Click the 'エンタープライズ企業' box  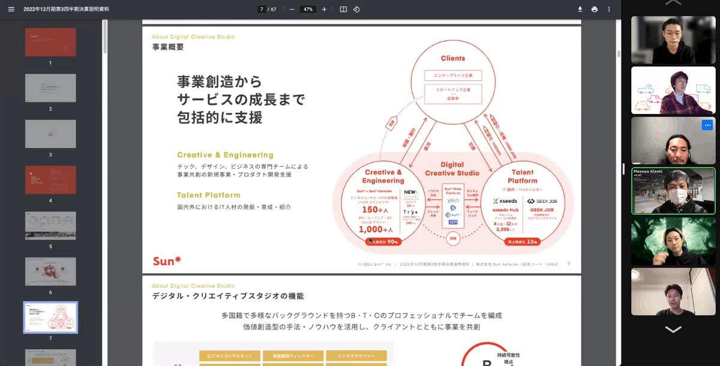coord(452,76)
